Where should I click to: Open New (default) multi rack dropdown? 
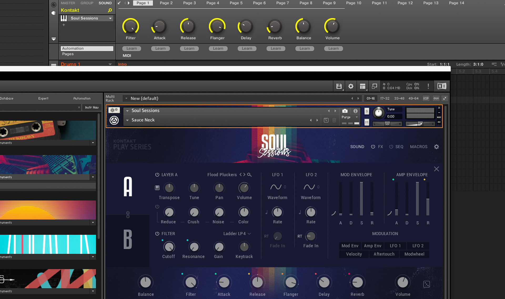coord(126,98)
